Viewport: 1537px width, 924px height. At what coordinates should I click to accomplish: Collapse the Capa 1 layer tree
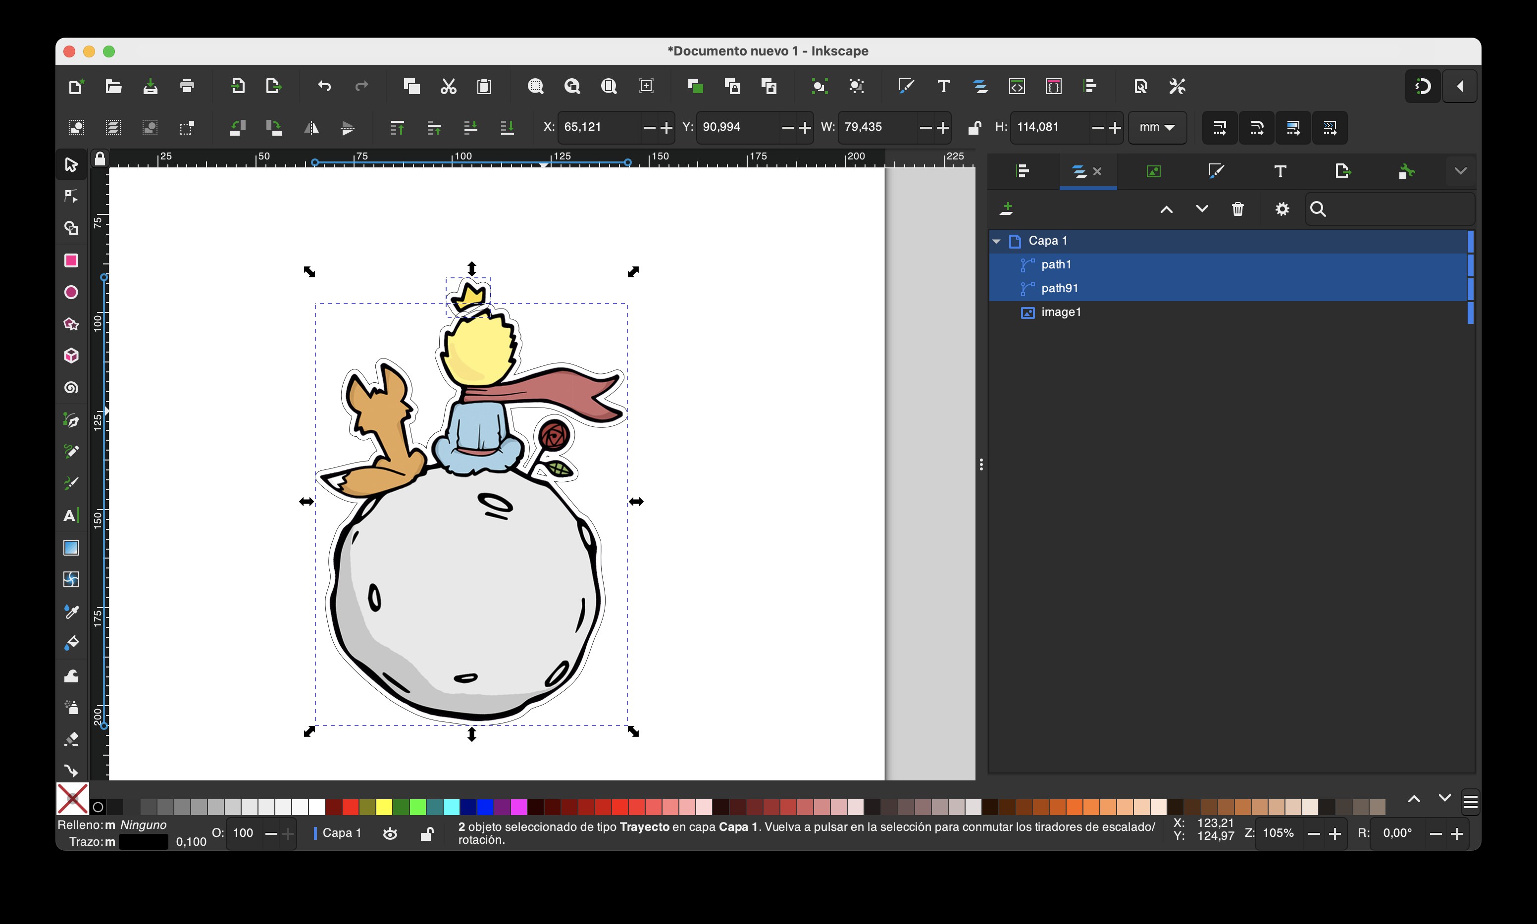pos(997,241)
